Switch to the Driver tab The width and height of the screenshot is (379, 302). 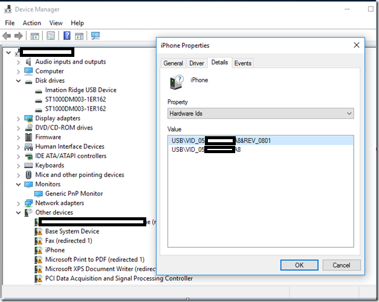click(196, 63)
